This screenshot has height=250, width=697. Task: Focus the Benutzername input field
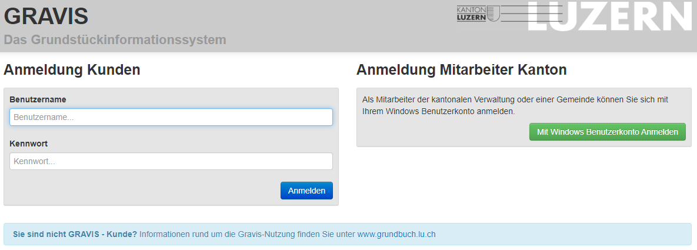171,117
